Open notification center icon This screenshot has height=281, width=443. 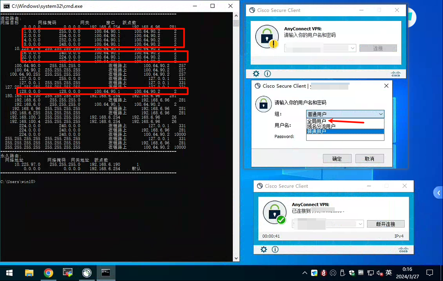point(430,273)
